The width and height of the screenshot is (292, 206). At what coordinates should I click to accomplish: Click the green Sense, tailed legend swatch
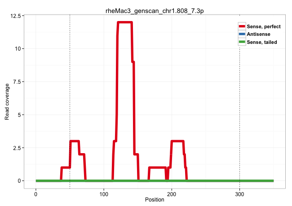[242, 42]
